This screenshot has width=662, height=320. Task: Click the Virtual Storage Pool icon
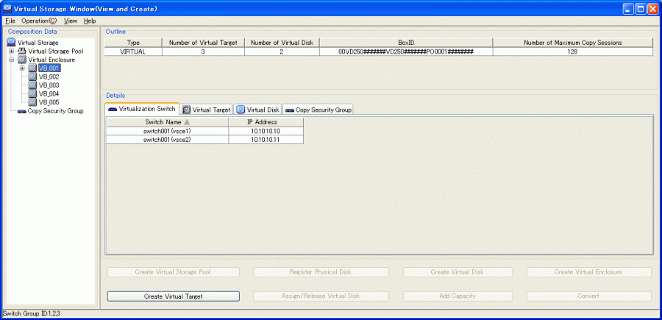[x=22, y=51]
